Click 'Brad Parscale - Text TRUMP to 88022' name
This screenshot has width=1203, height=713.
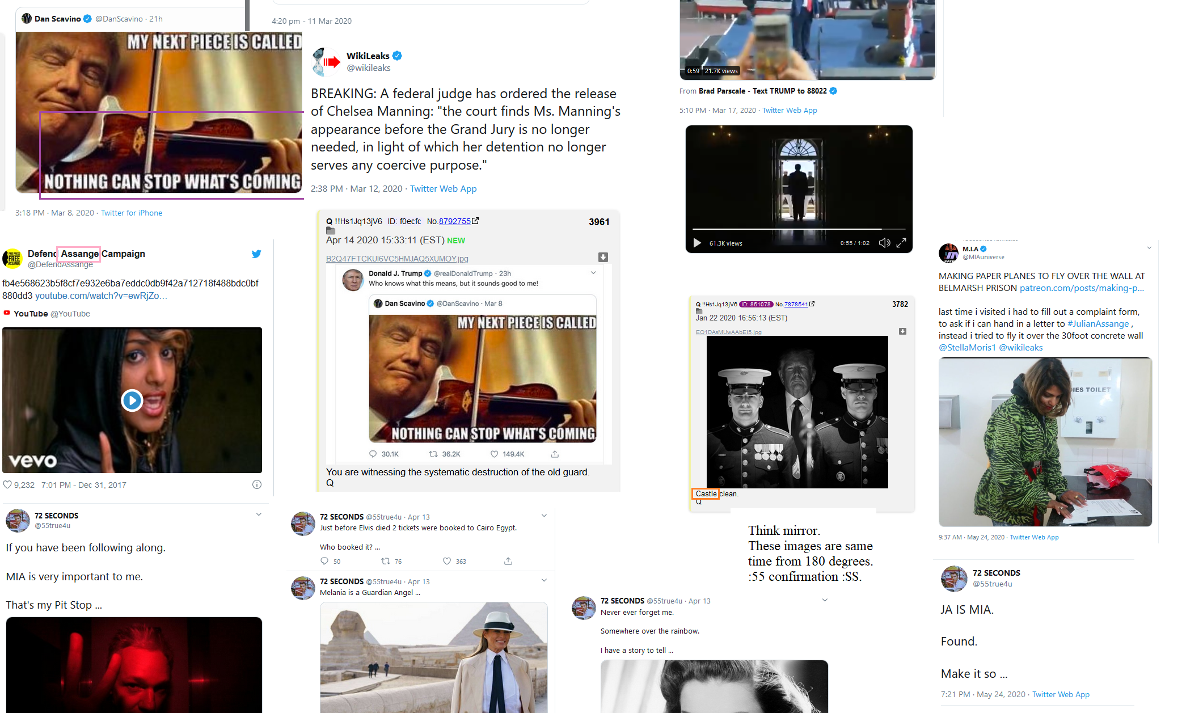[763, 91]
